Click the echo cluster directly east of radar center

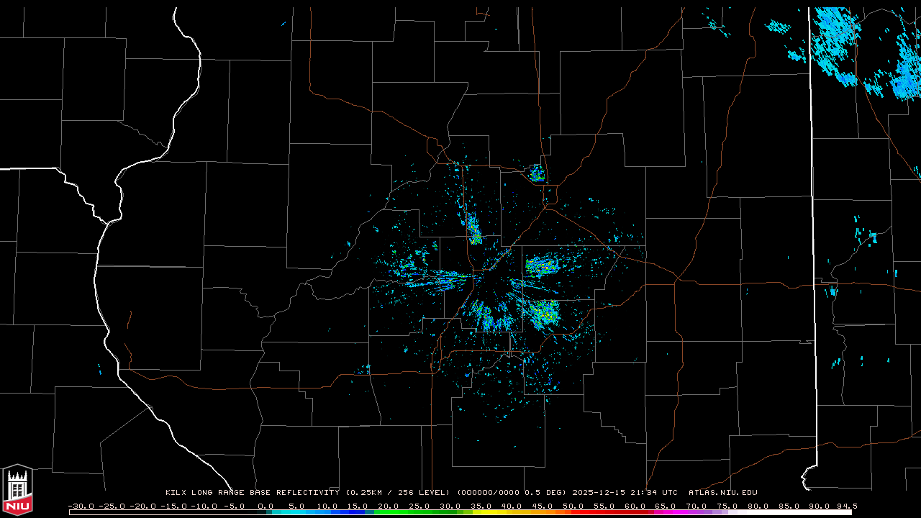click(x=541, y=266)
